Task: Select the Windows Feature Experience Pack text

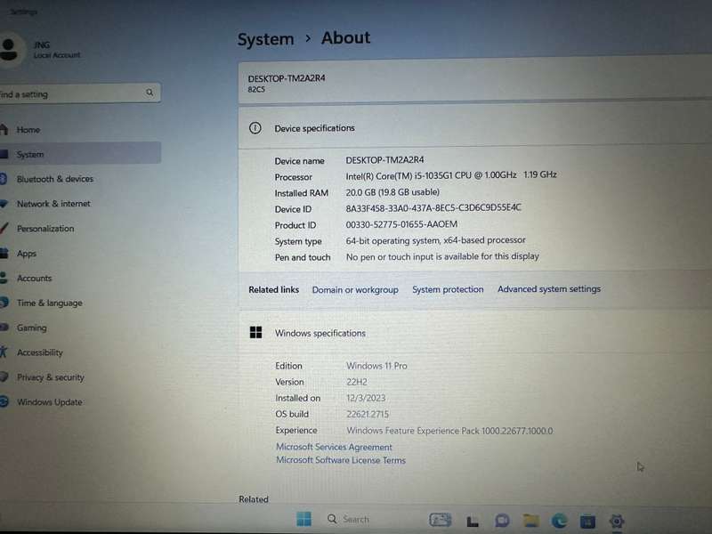Action: tap(449, 431)
